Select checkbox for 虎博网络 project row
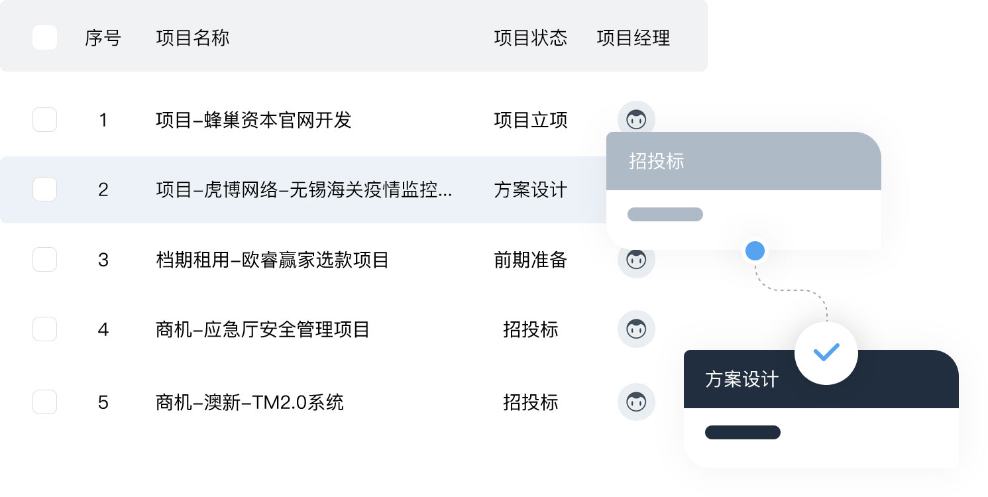This screenshot has width=988, height=497. tap(44, 190)
